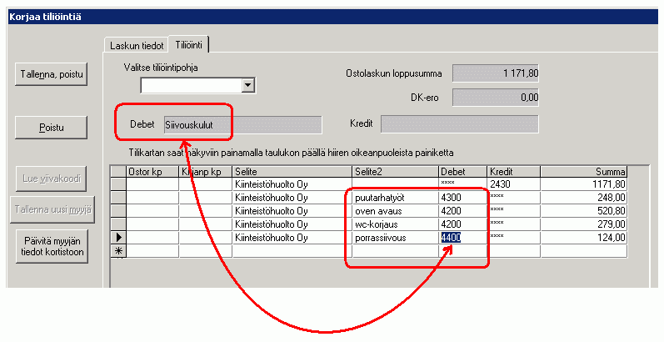Viewport: 664px width, 342px height.
Task: Click the Summa cell showing 520,80
Action: coord(583,211)
